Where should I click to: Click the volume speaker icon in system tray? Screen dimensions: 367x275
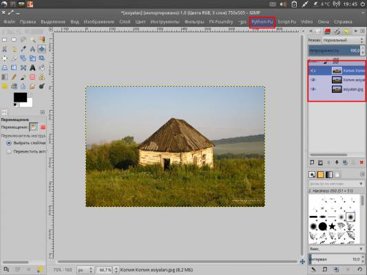(283, 4)
